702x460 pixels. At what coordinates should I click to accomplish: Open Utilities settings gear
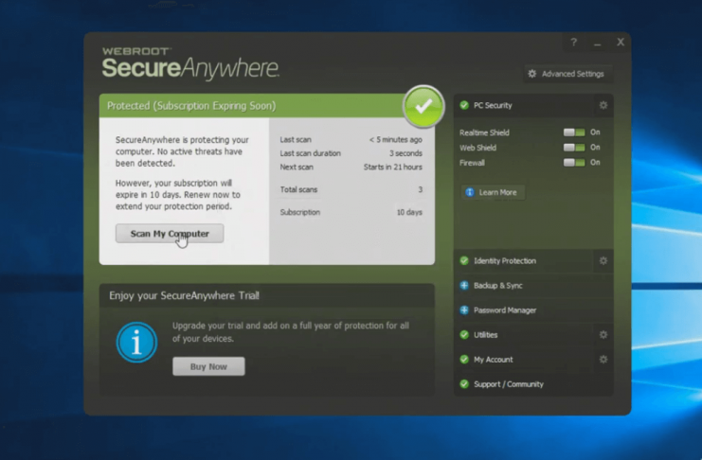(603, 335)
